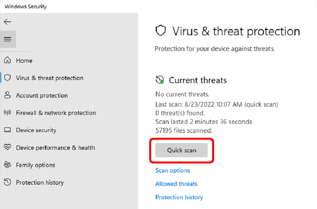Click the Firewall wireless signal icon

8,113
